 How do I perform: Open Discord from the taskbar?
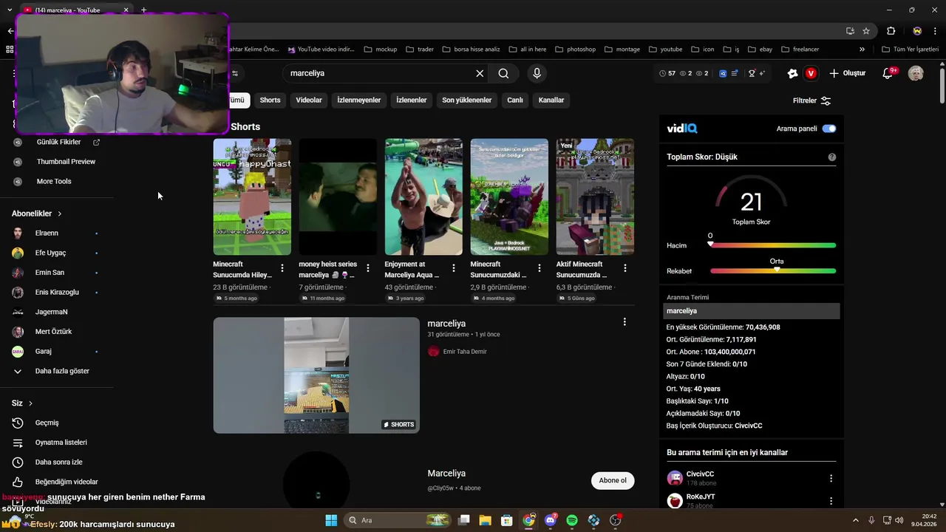coord(550,520)
